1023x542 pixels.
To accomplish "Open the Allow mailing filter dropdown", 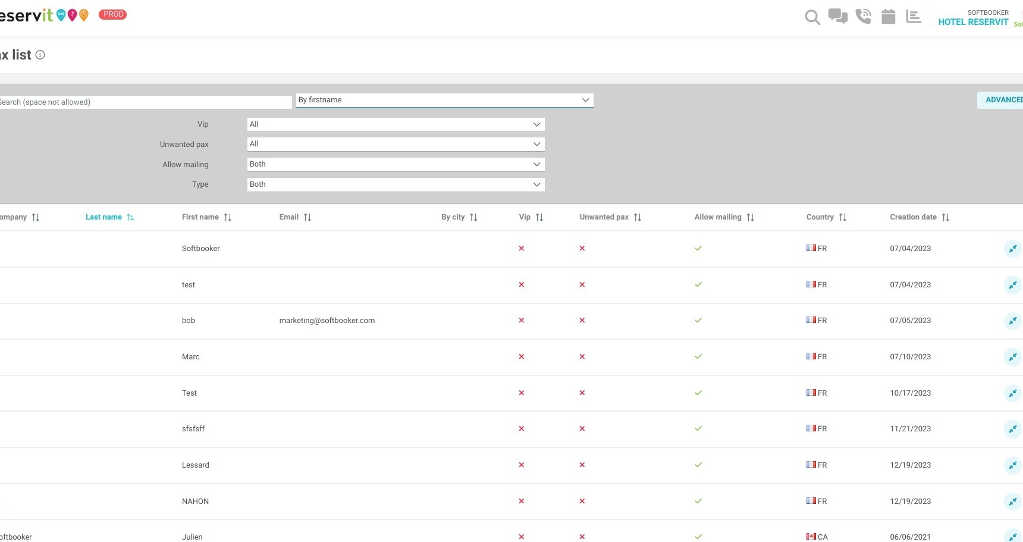I will [396, 164].
